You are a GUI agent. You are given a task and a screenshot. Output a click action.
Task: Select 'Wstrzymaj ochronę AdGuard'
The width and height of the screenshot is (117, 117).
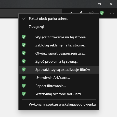coord(59,94)
